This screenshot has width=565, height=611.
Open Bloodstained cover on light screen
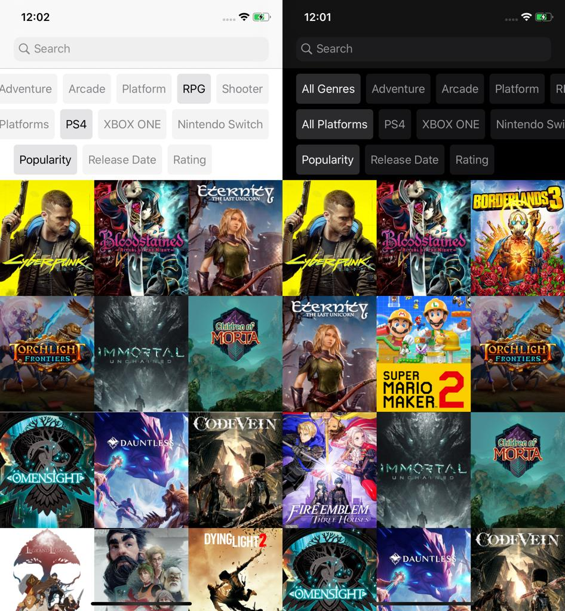141,237
